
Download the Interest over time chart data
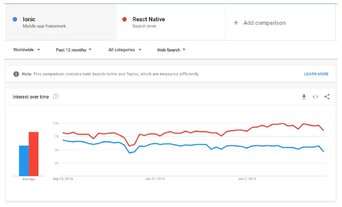[x=304, y=97]
